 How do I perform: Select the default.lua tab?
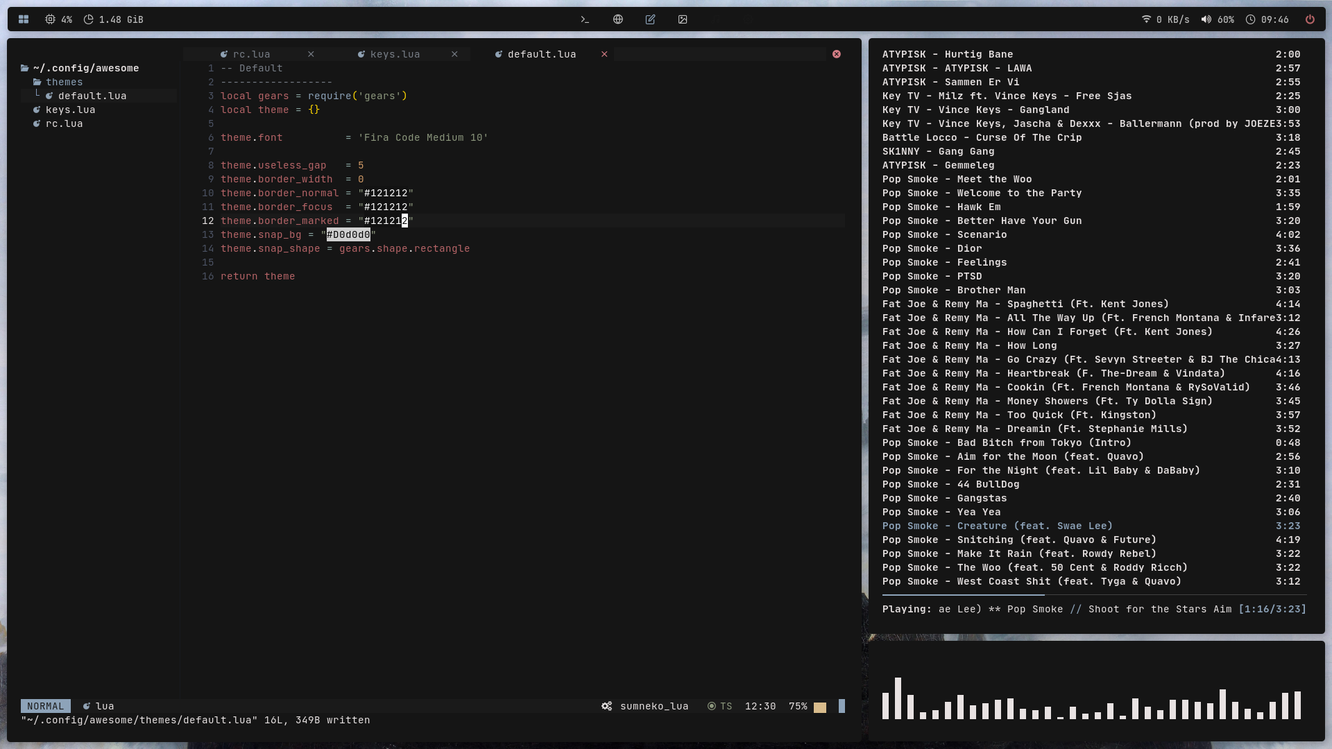click(x=542, y=54)
